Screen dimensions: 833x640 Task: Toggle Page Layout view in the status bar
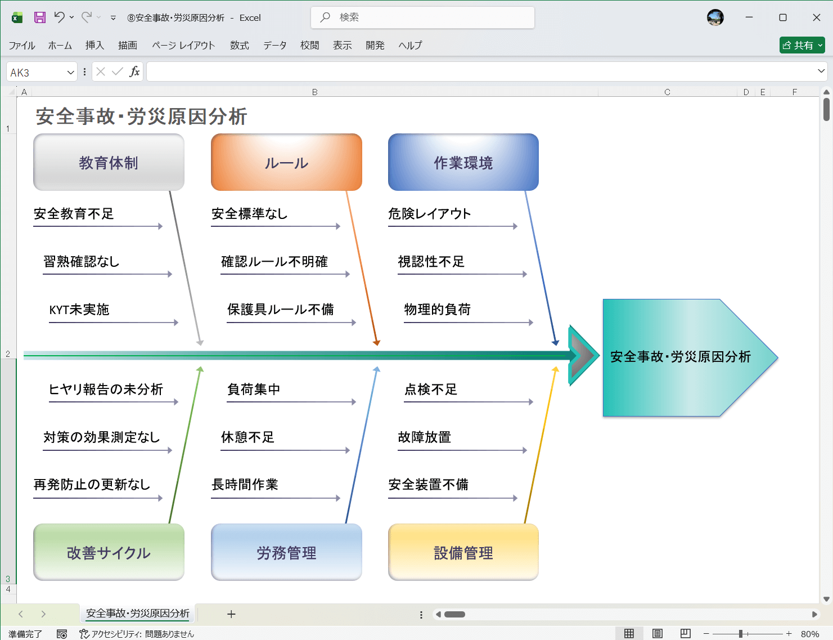(x=657, y=633)
